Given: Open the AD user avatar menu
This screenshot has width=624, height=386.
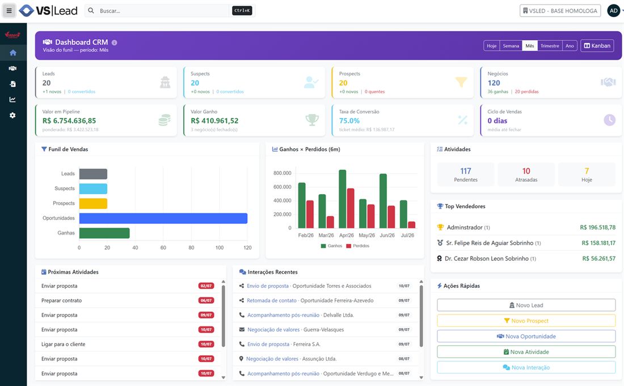Looking at the screenshot, I should [614, 11].
